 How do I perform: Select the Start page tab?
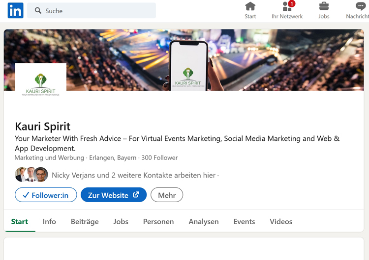20,222
